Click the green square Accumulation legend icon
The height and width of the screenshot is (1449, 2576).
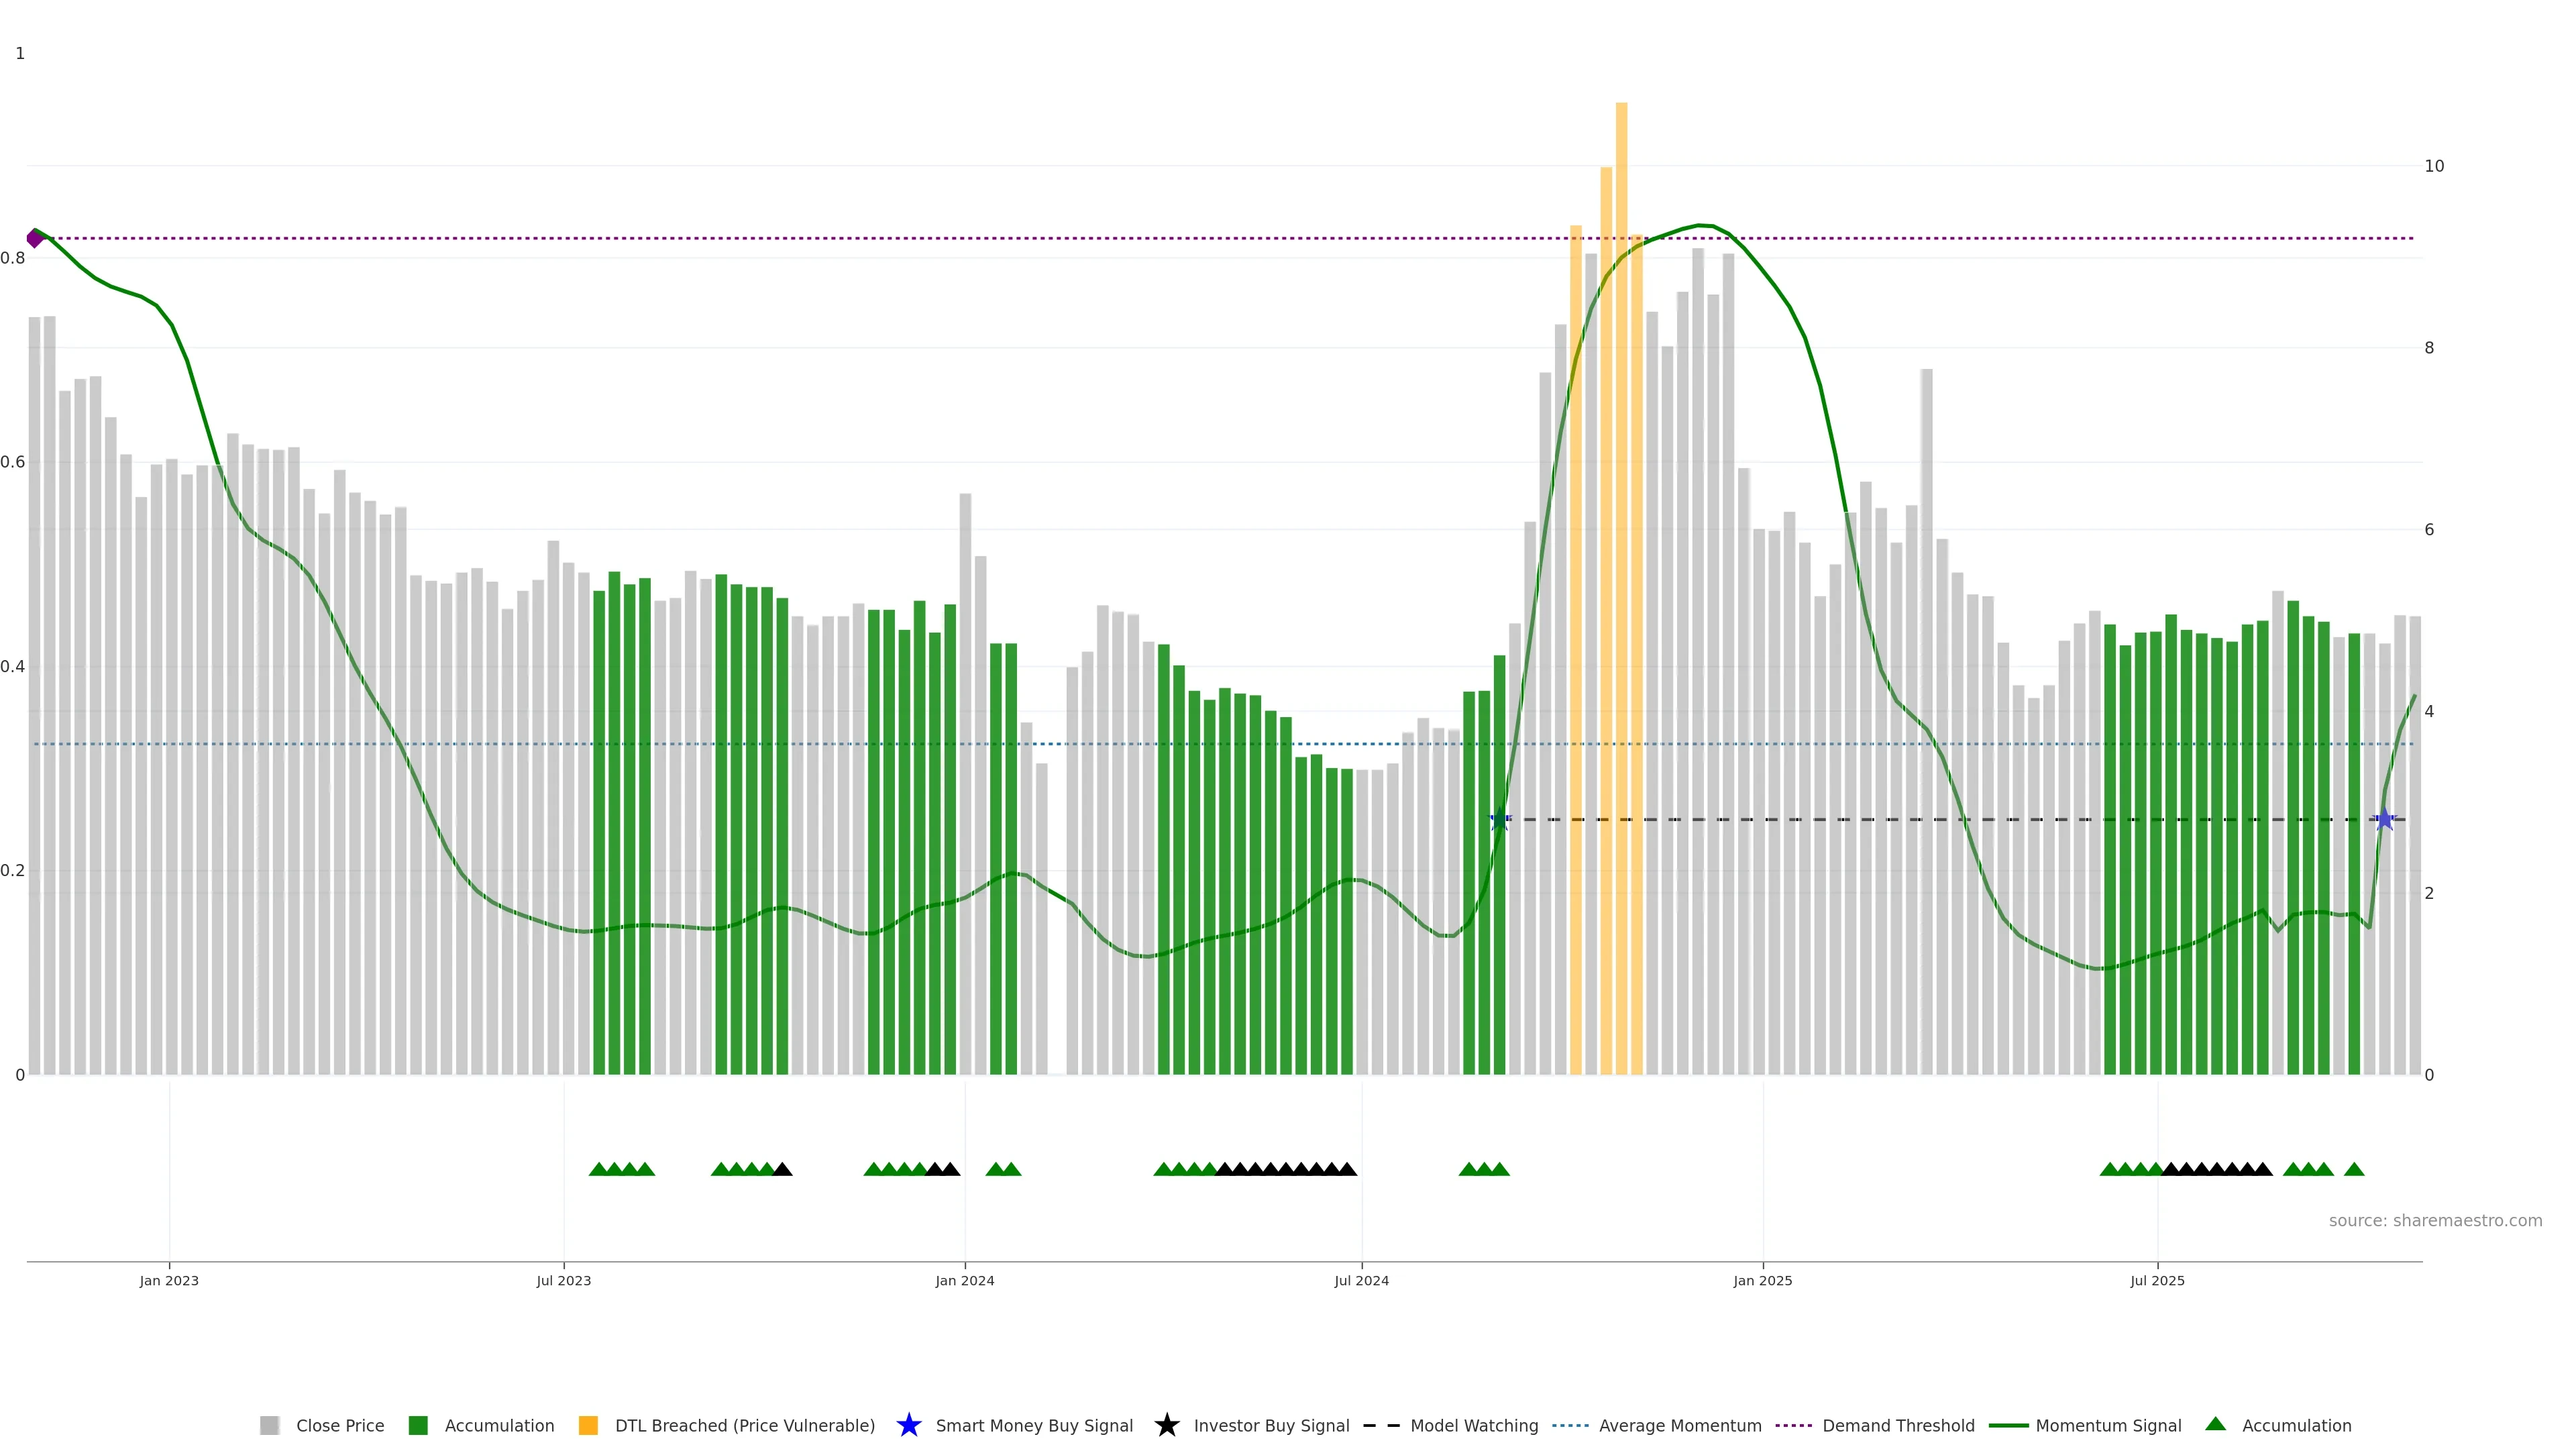(x=418, y=1425)
